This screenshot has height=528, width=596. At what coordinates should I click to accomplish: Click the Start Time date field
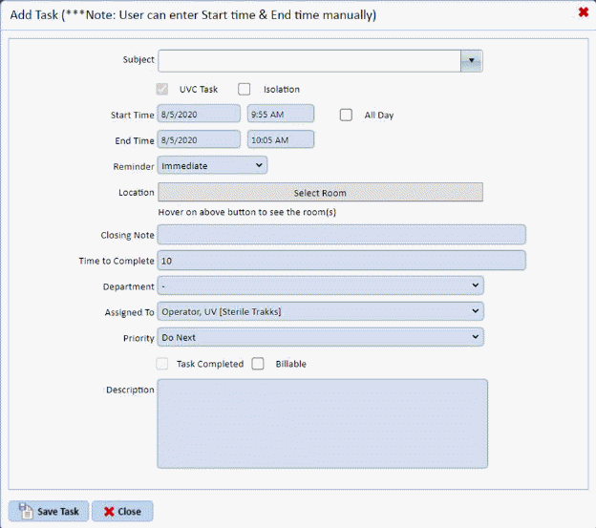point(199,115)
